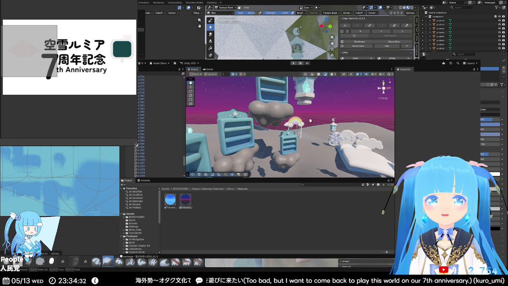Select the Blender Clone tool
The width and height of the screenshot is (508, 286).
(x=210, y=41)
